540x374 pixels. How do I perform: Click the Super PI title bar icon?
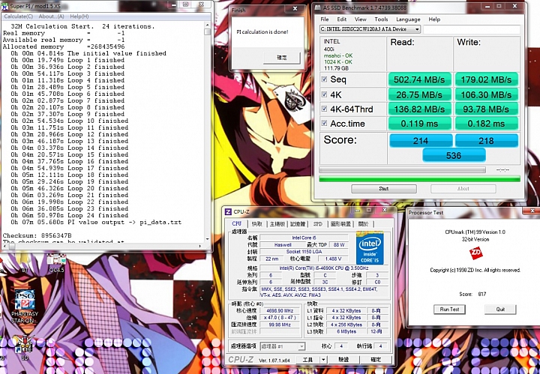coord(4,6)
